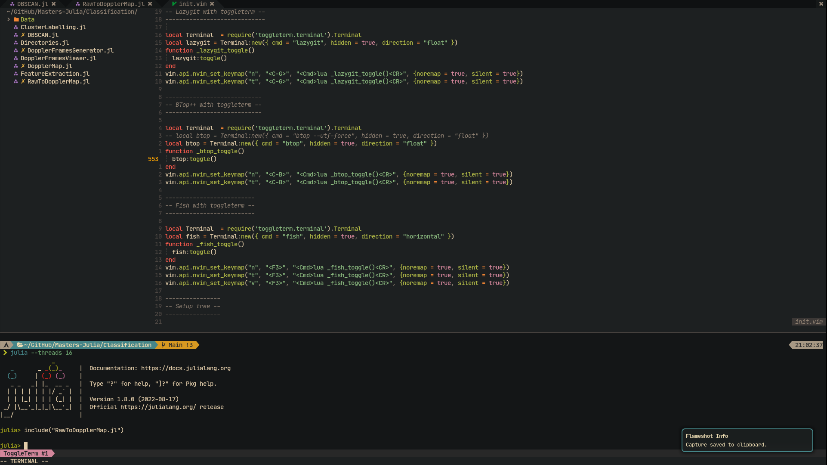Open DopplerFramesViewer.jl from file tree
The image size is (827, 465).
click(59, 58)
